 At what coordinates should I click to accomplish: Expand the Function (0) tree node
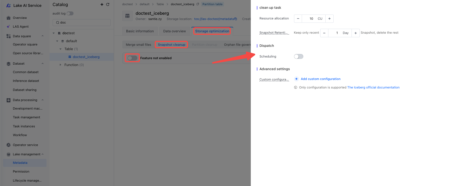61,65
